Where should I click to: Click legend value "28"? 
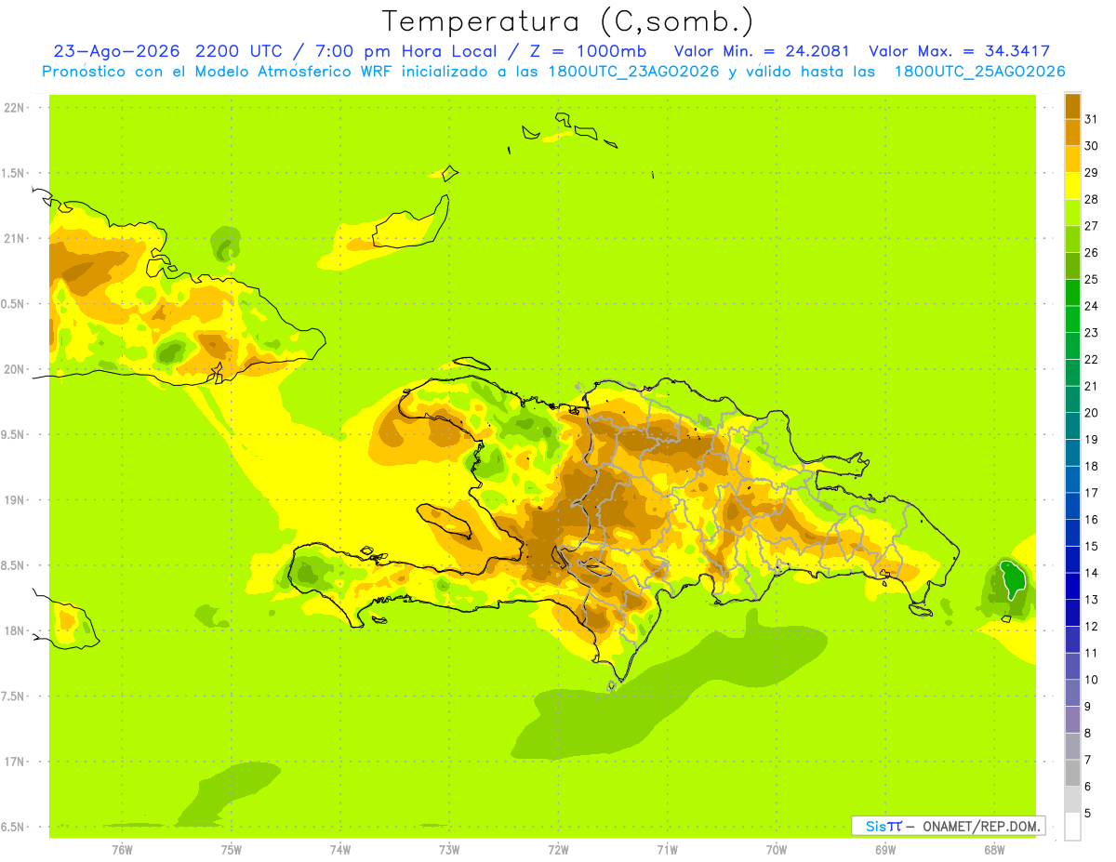point(1092,199)
